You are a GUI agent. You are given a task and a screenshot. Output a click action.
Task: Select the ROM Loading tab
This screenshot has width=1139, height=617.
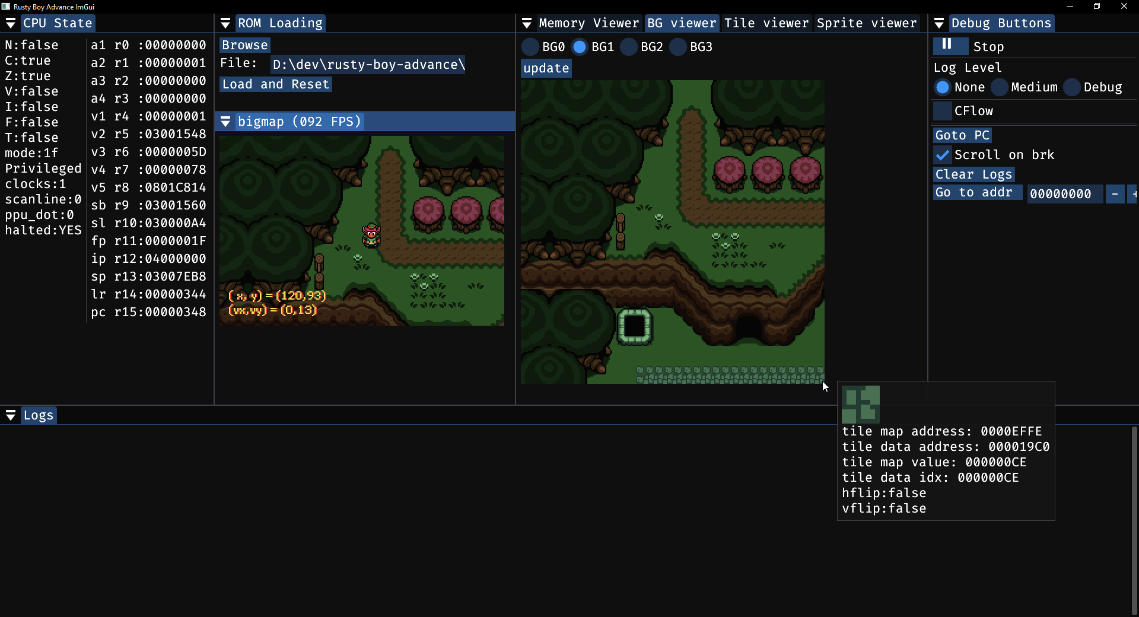coord(280,23)
